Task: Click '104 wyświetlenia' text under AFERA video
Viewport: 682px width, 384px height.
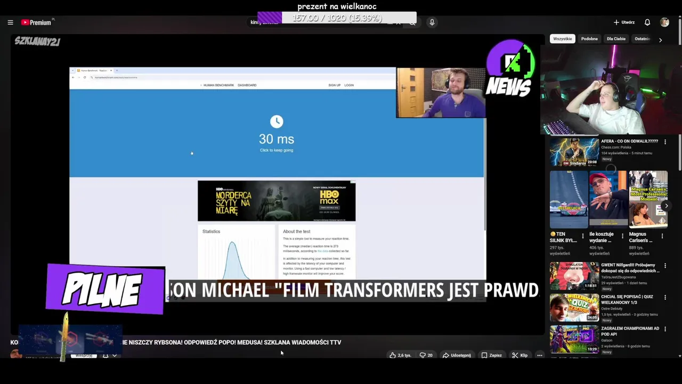Action: (x=614, y=153)
